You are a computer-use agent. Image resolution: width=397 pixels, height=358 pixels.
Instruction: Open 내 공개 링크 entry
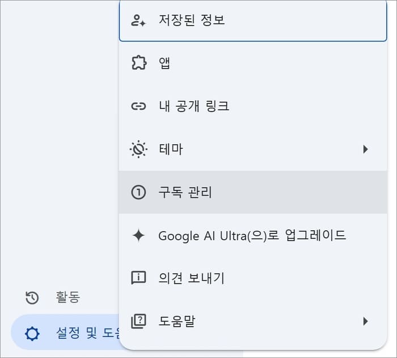point(253,106)
